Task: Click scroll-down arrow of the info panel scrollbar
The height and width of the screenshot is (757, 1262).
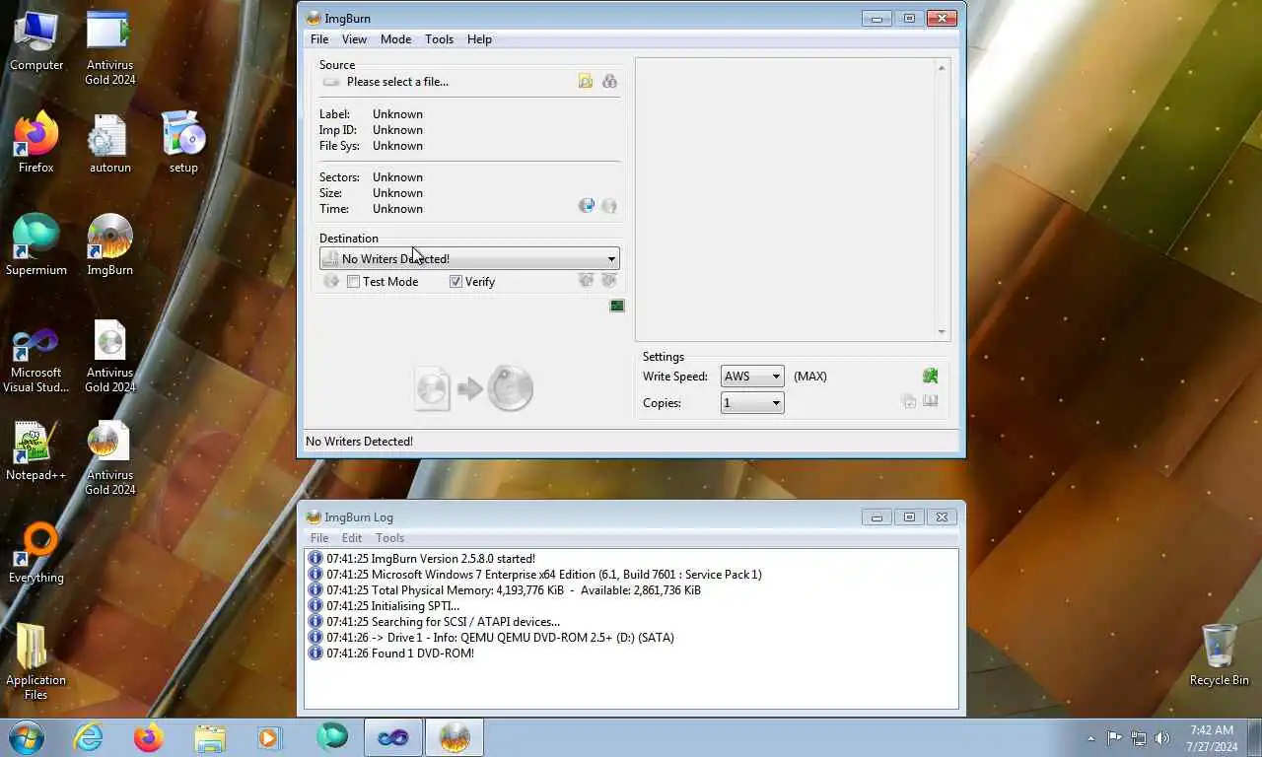Action: tap(942, 332)
